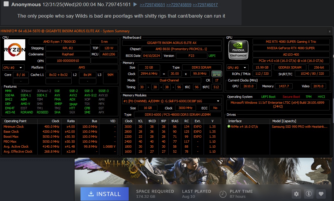The width and height of the screenshot is (334, 201).
Task: Click the BIOS date 04/10/2024
Action: coord(152,56)
